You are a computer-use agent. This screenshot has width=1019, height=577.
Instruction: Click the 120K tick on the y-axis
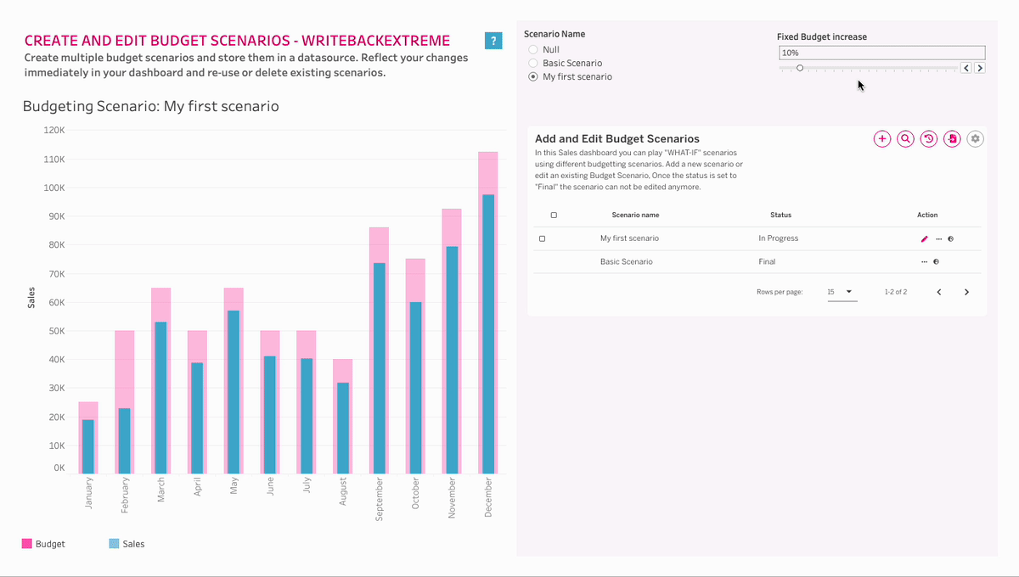pyautogui.click(x=54, y=131)
